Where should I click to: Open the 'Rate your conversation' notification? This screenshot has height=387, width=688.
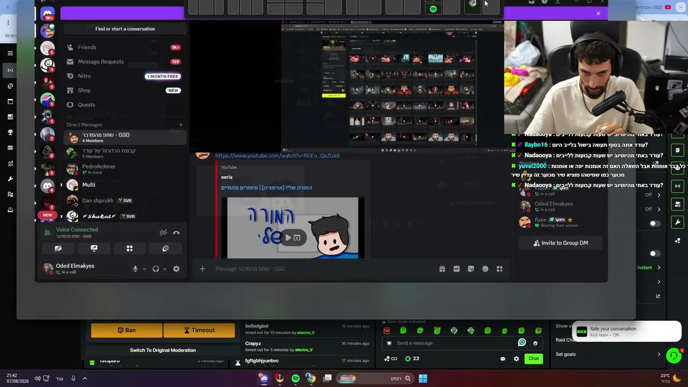[627, 332]
